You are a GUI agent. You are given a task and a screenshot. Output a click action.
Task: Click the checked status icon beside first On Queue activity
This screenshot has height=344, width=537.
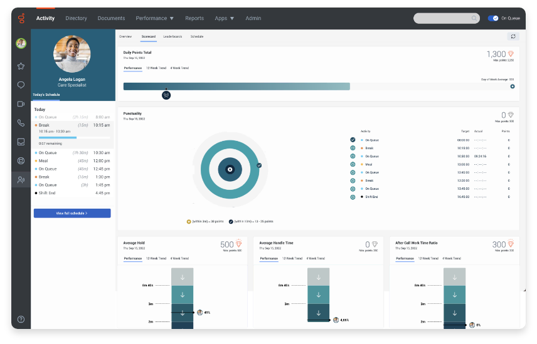coord(353,140)
